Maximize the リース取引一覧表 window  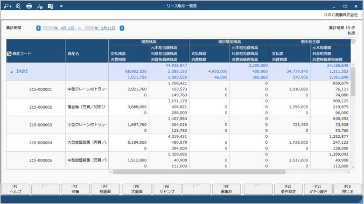(345, 6)
